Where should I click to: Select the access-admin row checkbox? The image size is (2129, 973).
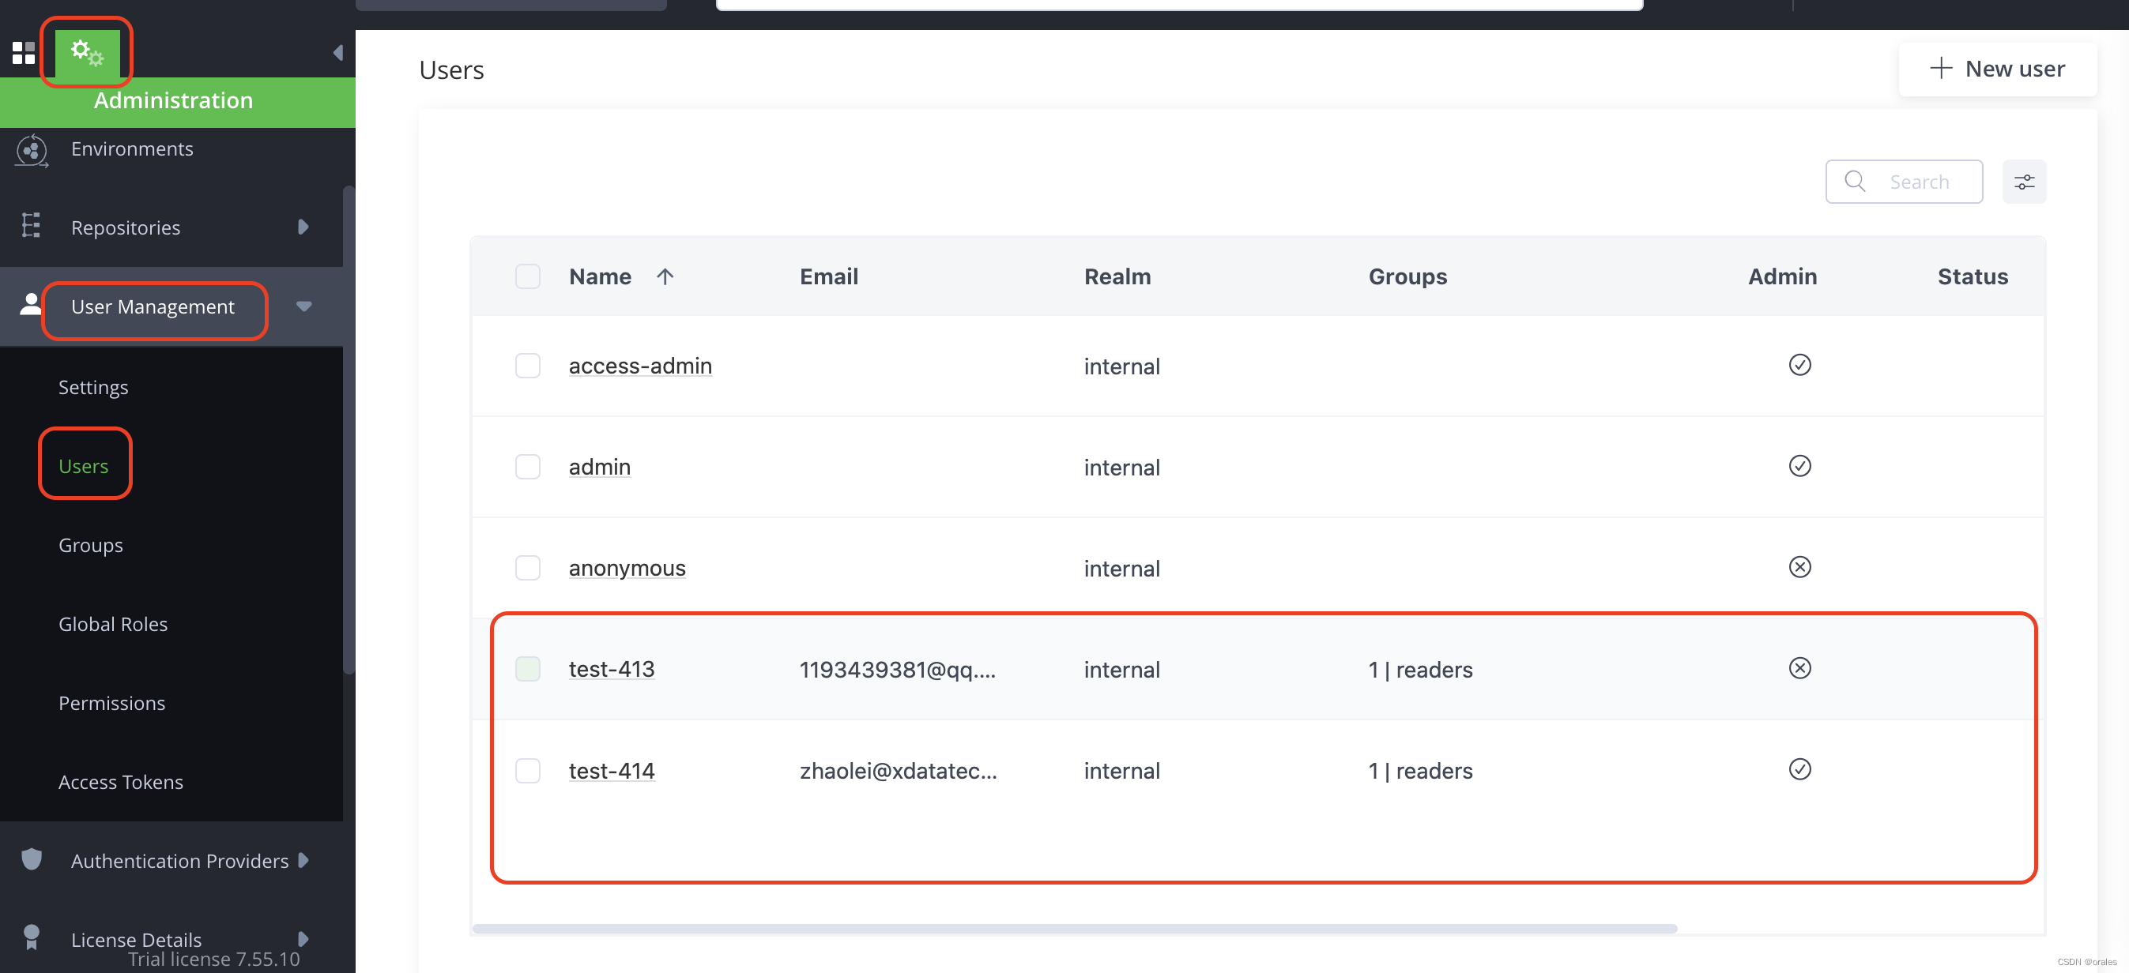pos(527,366)
